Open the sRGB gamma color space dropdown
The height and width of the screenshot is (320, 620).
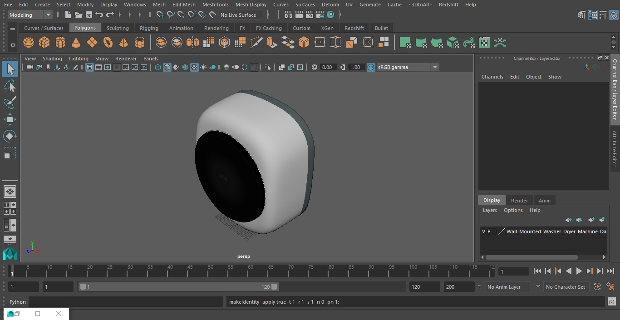[x=408, y=67]
